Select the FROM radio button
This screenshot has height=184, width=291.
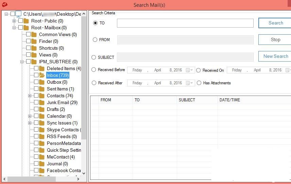pos(95,40)
